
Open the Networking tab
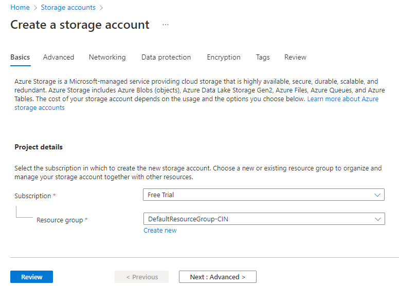(x=107, y=57)
